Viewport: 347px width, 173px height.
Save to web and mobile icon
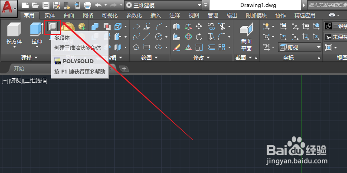tap(78, 5)
